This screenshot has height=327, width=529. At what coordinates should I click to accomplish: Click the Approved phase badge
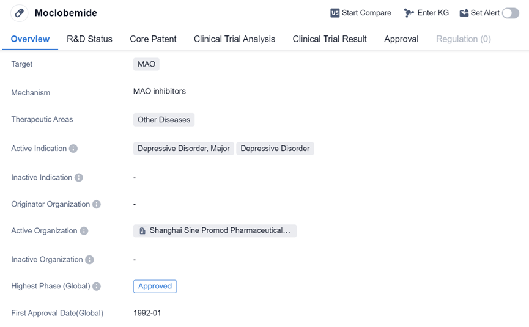[155, 286]
